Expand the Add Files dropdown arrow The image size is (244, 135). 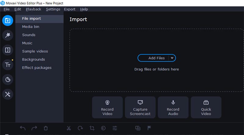[x=172, y=58]
